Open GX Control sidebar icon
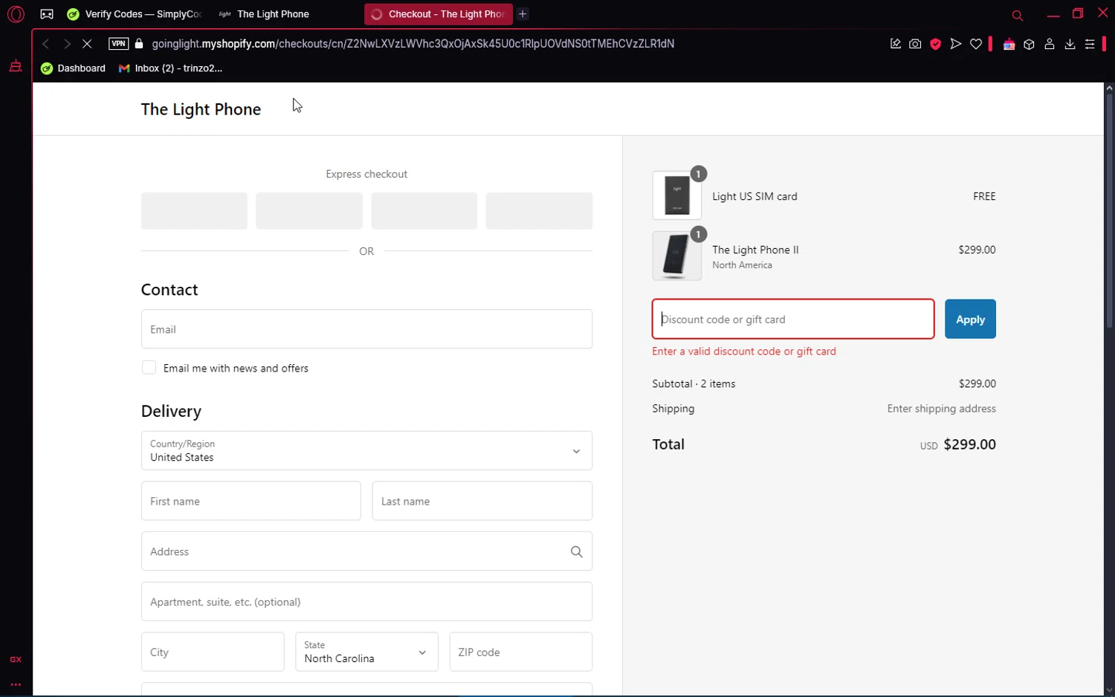The image size is (1115, 697). point(16,659)
